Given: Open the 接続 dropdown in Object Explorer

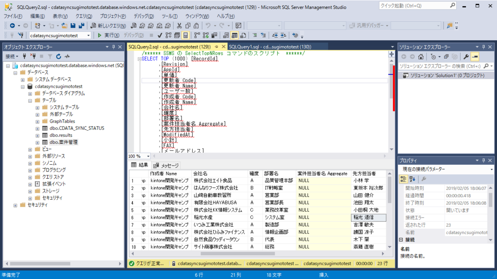Looking at the screenshot, I should (12, 56).
